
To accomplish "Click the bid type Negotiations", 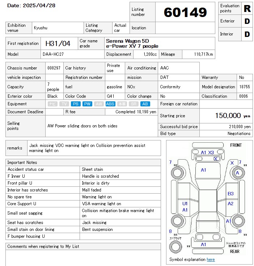I will [x=239, y=134].
